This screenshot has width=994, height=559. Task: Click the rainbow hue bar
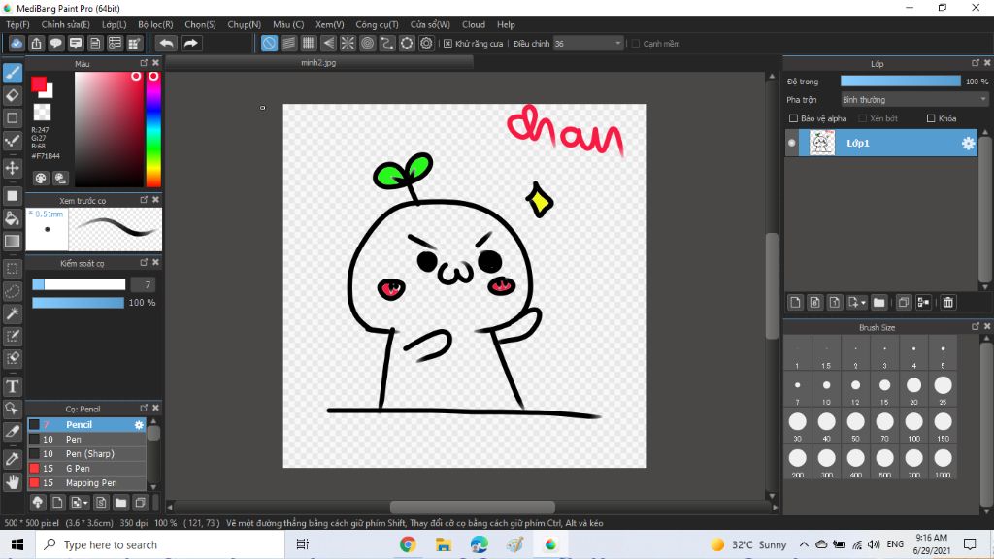click(153, 129)
